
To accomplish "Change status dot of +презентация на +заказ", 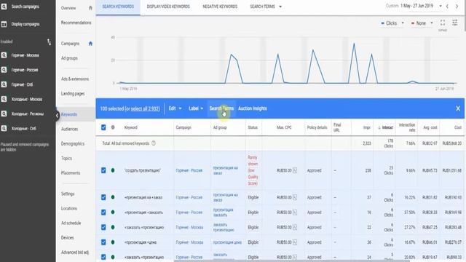I will pos(113,197).
